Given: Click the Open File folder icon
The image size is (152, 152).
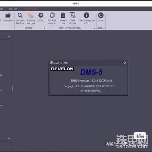Looking at the screenshot, I should (x=8, y=16).
